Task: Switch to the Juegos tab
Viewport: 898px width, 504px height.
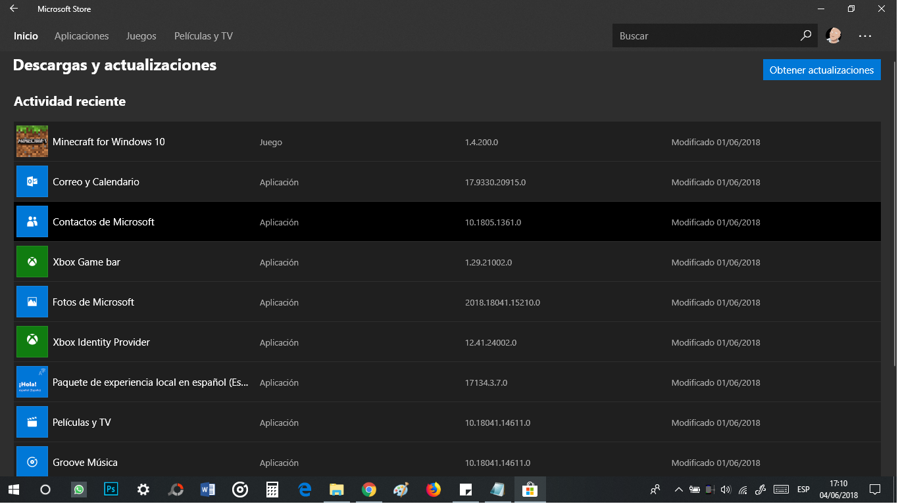Action: [141, 36]
